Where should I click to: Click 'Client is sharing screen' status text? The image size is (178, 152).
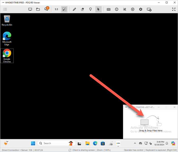click(84, 150)
